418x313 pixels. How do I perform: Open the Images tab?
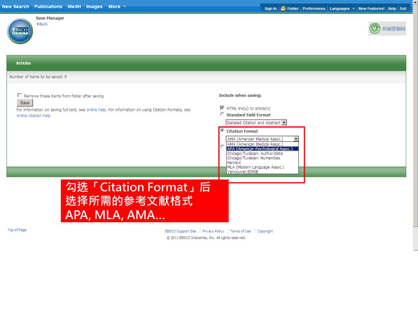[x=94, y=7]
